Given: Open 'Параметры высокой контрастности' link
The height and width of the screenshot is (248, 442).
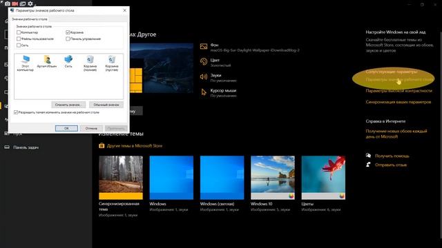Looking at the screenshot, I should [399, 90].
